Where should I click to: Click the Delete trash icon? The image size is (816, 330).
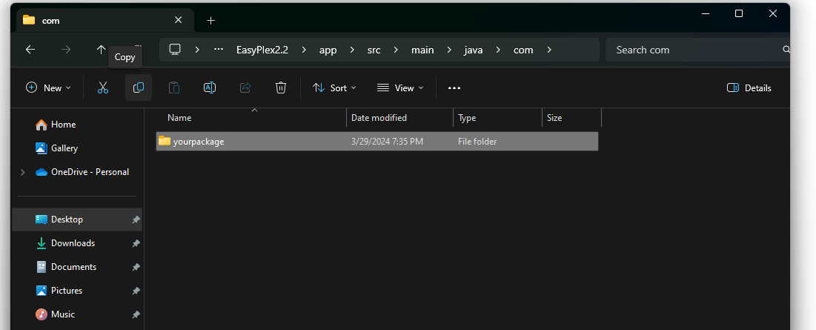281,88
